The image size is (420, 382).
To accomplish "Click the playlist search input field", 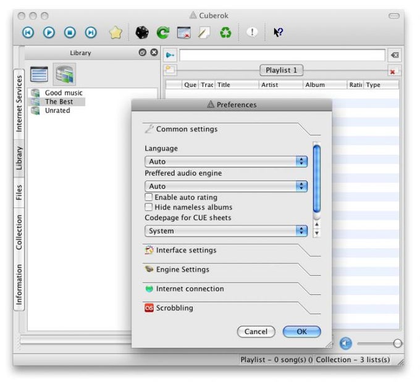I will point(282,55).
